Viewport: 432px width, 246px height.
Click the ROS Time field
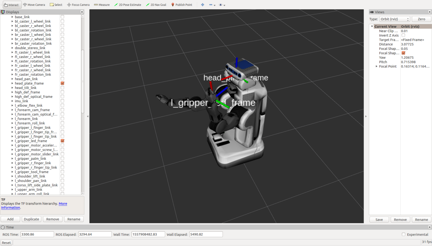click(37, 234)
